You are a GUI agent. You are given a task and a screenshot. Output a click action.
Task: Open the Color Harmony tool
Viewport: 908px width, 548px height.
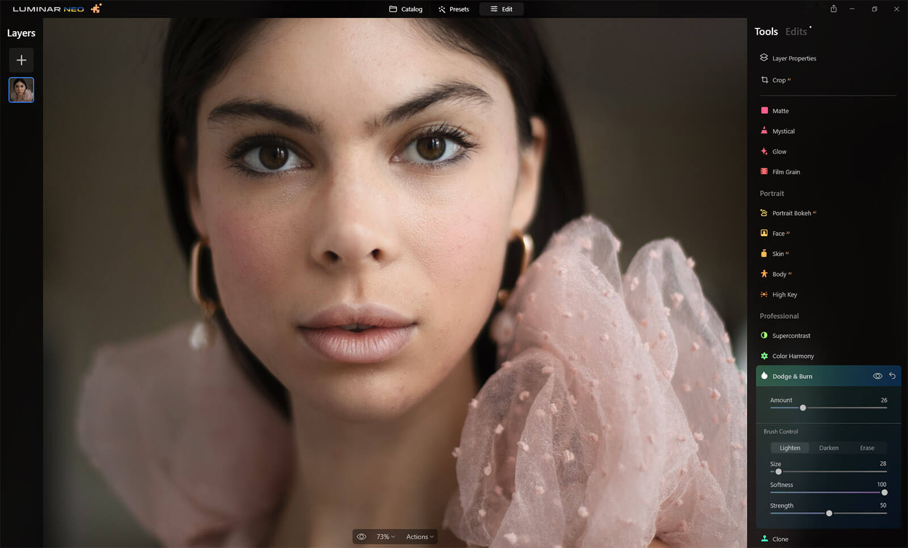[792, 356]
